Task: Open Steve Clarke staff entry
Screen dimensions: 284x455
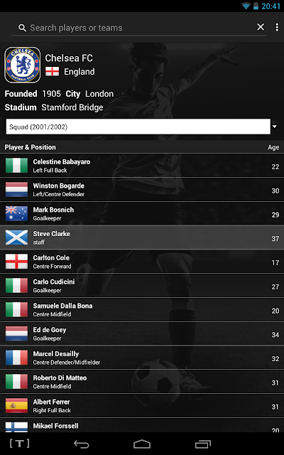Action: point(142,237)
